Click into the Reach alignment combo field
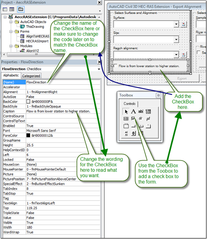Viewport: 207px width, 239px height. [144, 55]
